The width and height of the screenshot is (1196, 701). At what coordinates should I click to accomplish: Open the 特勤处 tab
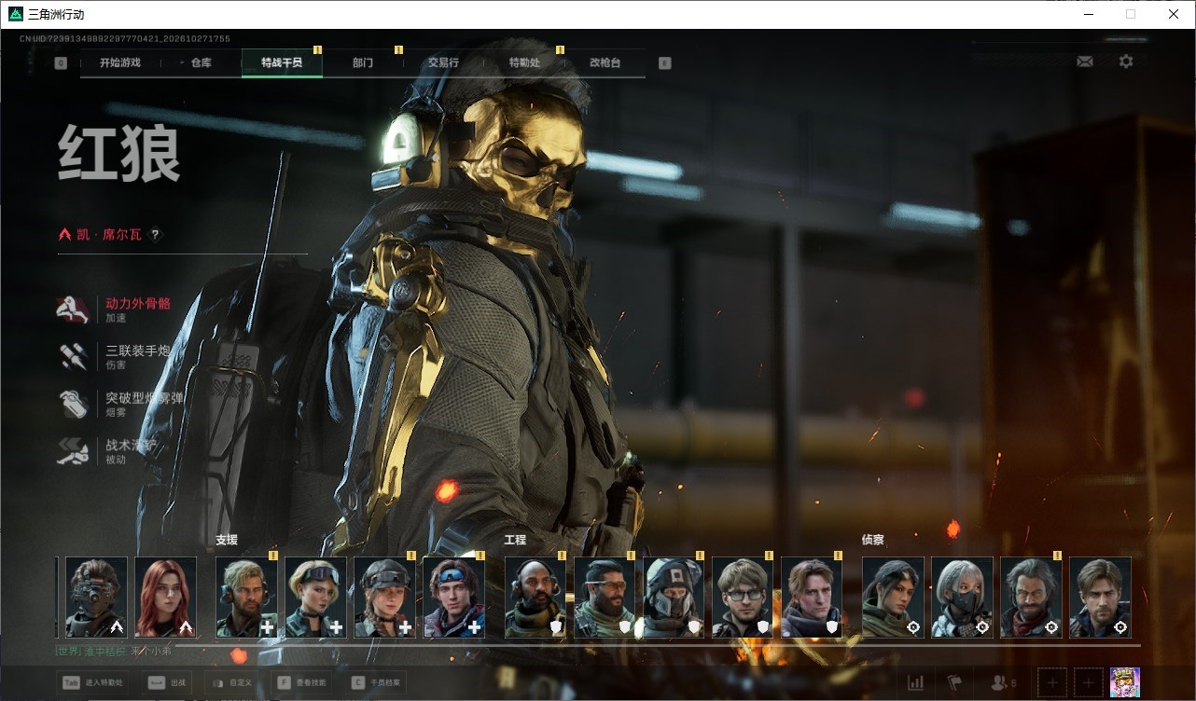(524, 63)
